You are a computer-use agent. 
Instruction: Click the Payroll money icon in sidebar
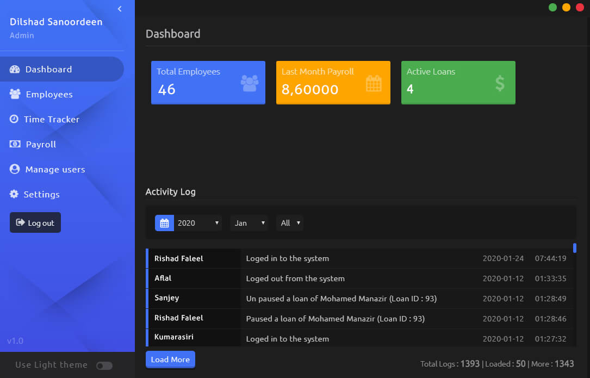click(x=15, y=144)
